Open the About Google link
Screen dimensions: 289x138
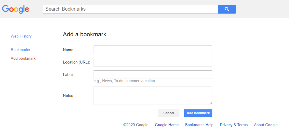click(266, 125)
